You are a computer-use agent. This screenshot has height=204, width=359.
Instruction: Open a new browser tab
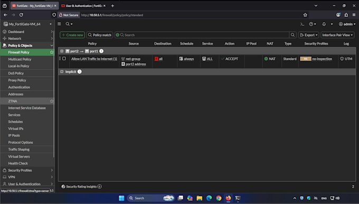click(x=112, y=6)
